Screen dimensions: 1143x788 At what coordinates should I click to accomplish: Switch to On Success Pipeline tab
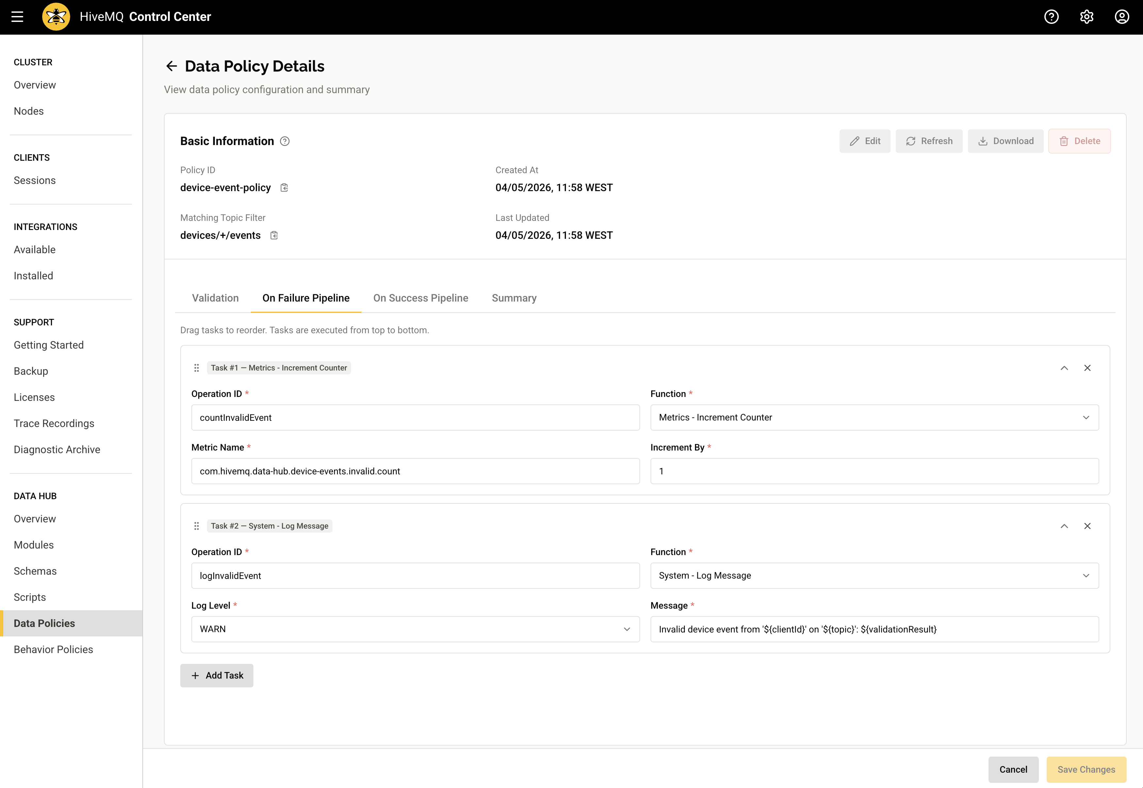[421, 298]
